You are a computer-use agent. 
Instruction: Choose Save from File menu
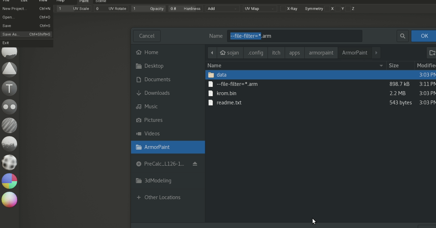(26, 26)
